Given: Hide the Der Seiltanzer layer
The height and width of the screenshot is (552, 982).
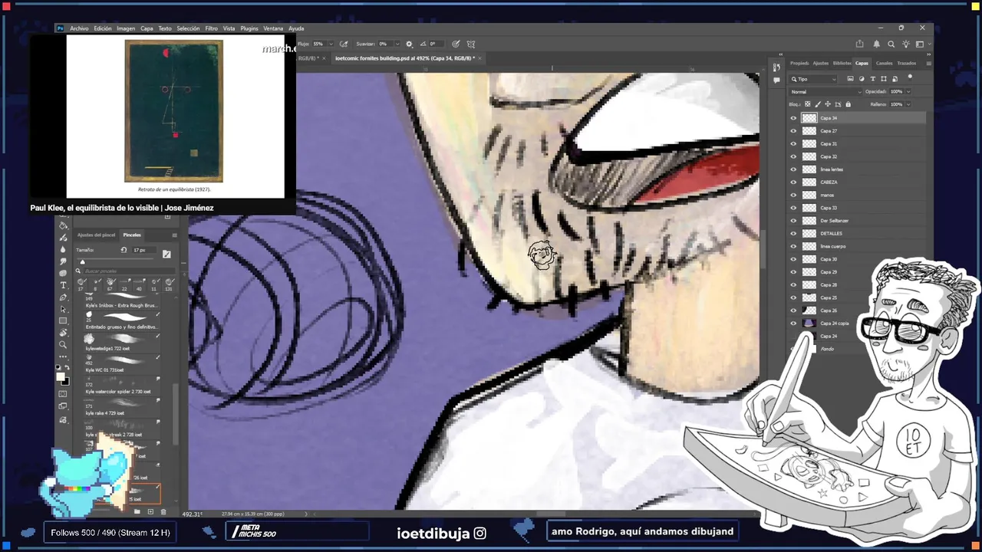Looking at the screenshot, I should (793, 221).
